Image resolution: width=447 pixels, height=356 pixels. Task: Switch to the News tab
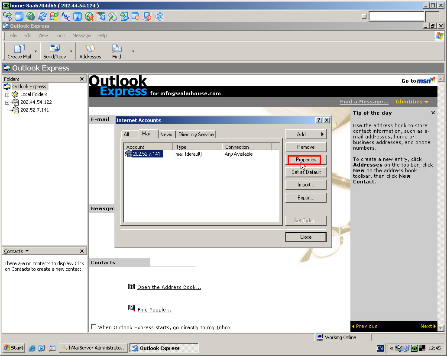tap(166, 135)
